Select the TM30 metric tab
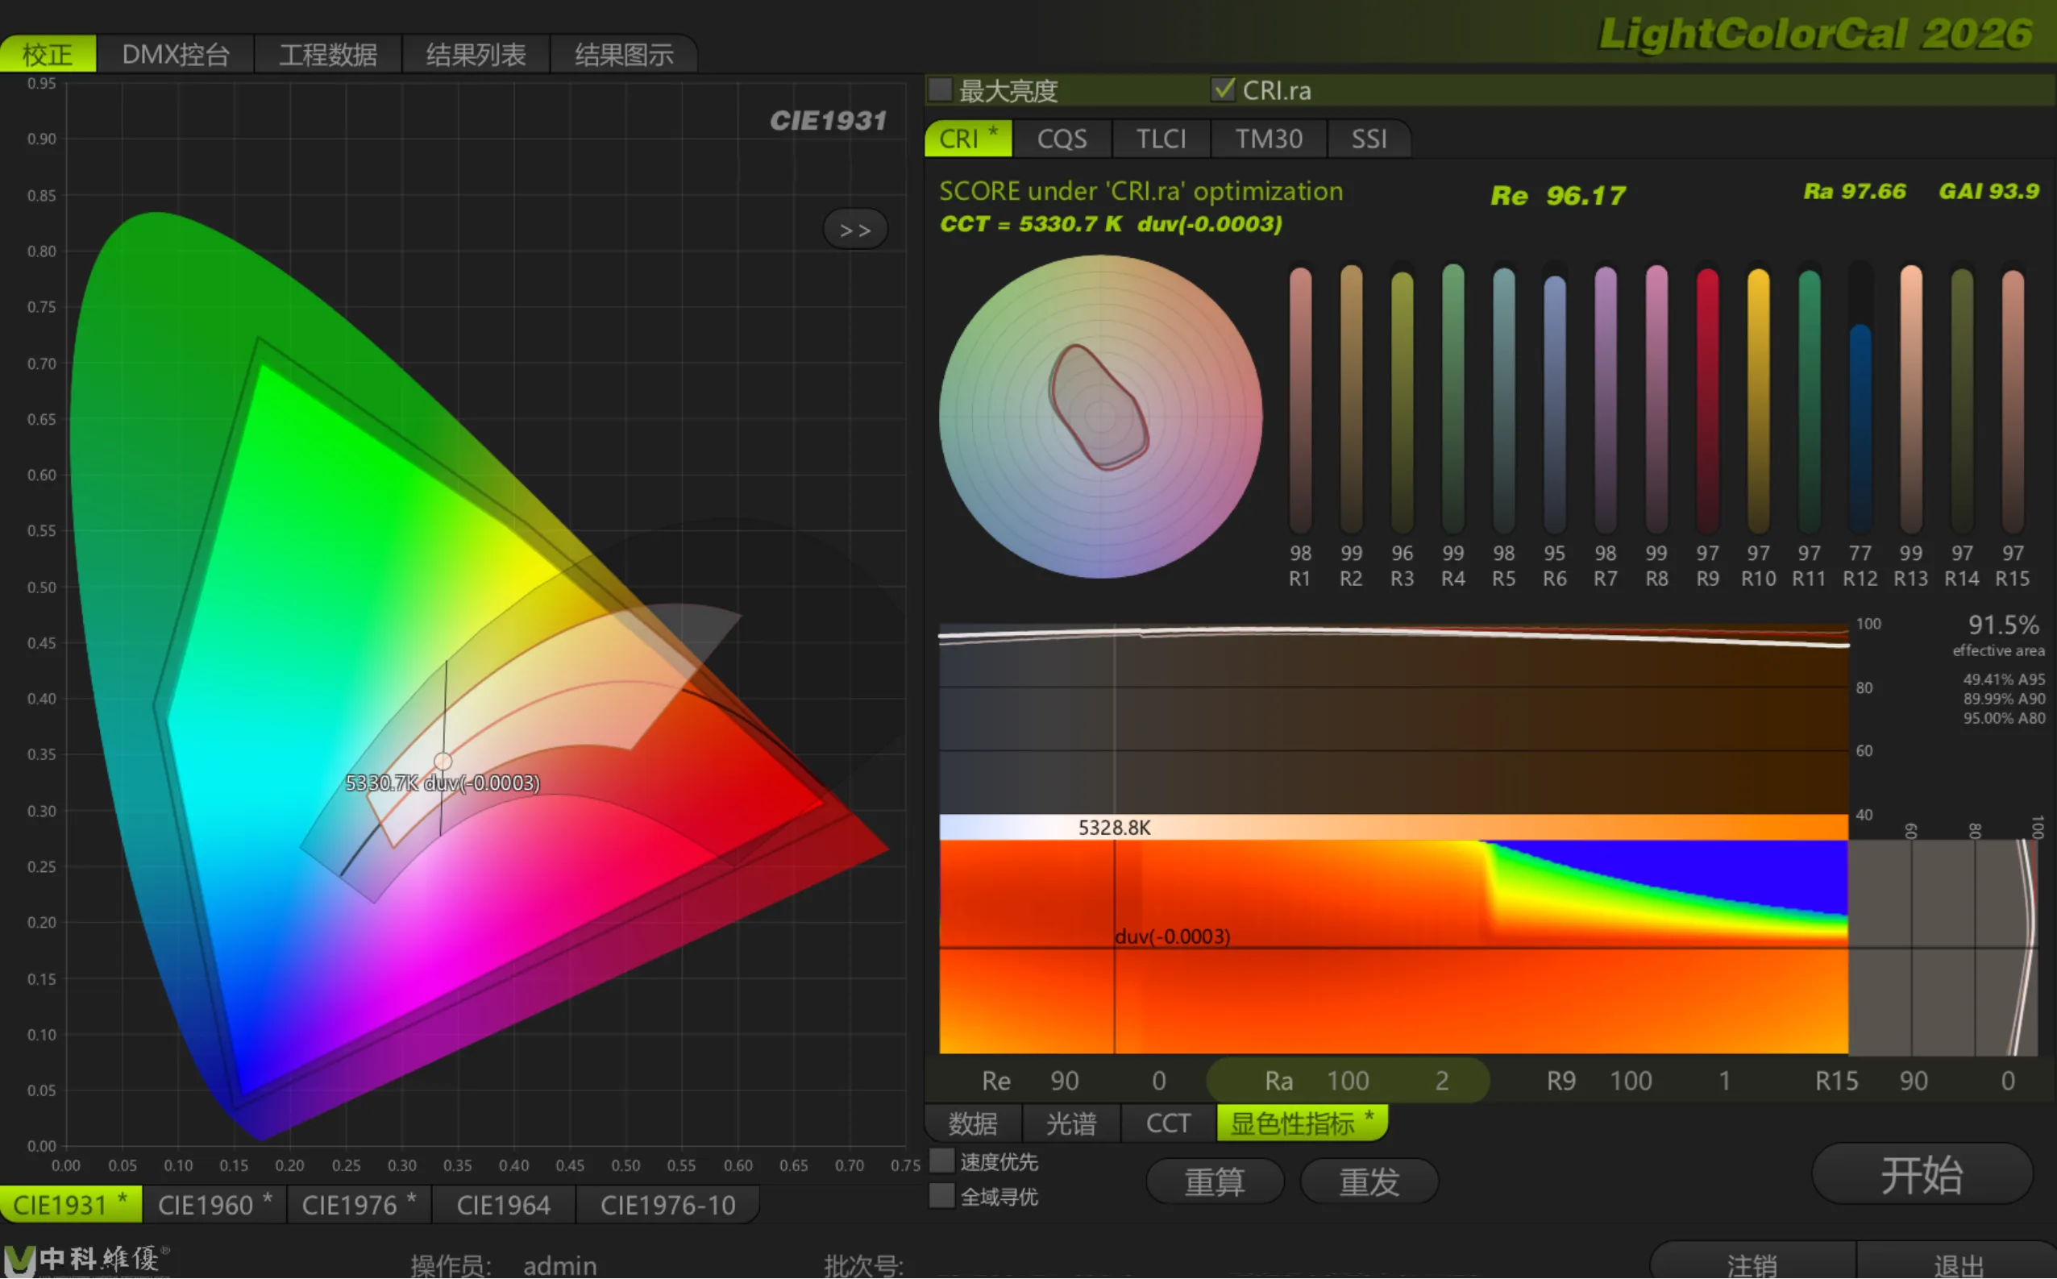This screenshot has height=1279, width=2057. pos(1269,138)
